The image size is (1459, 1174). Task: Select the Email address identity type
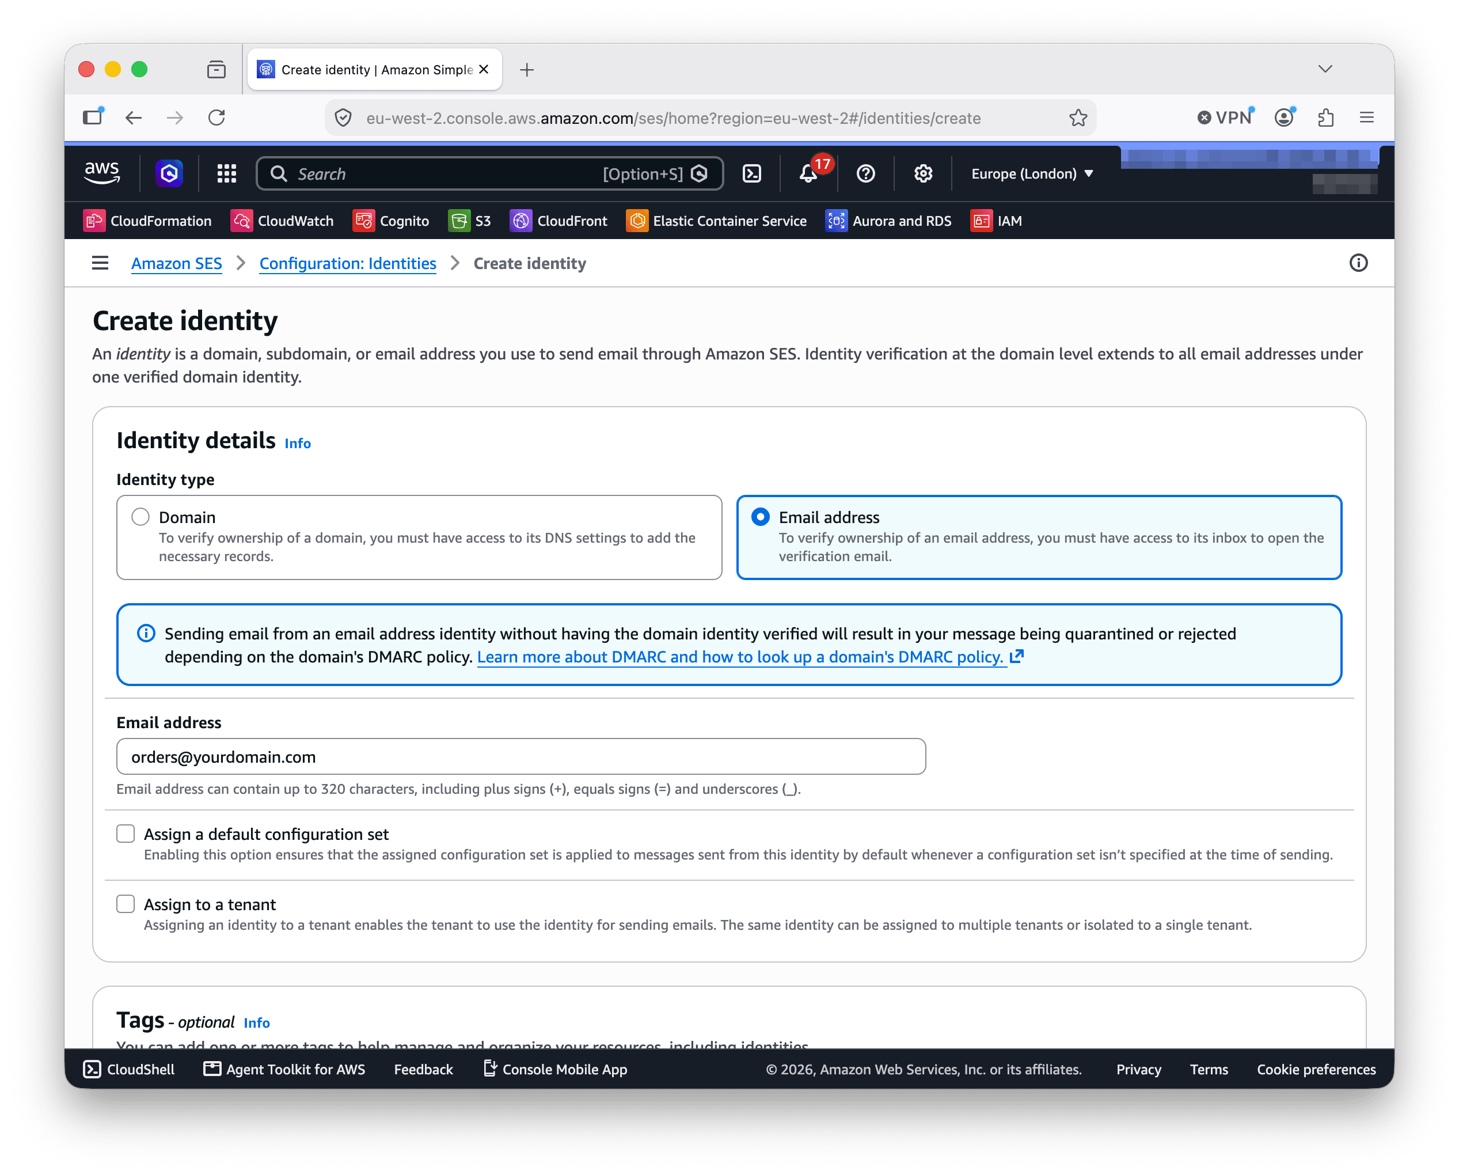coord(1039,537)
